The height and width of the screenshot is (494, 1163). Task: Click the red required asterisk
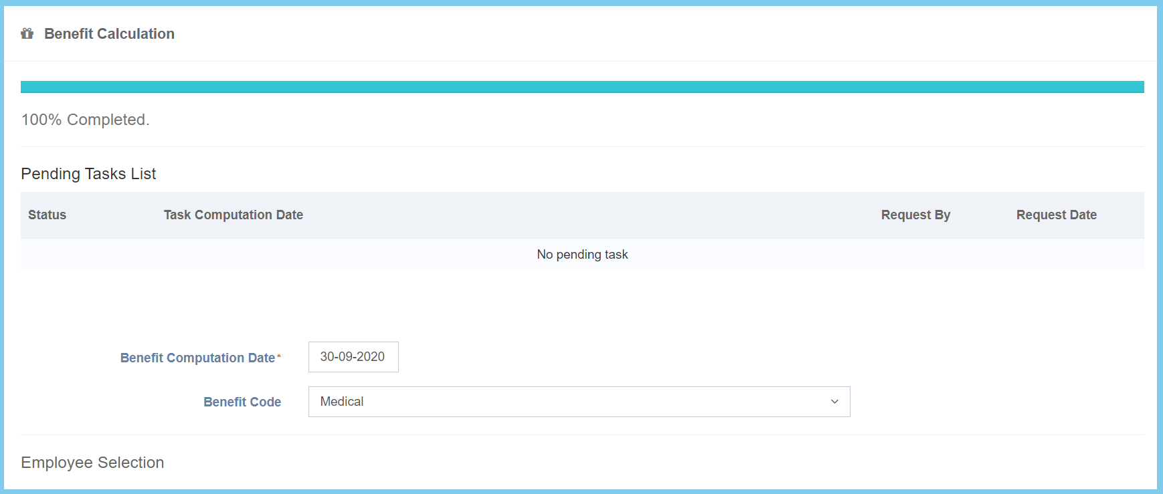tap(279, 356)
